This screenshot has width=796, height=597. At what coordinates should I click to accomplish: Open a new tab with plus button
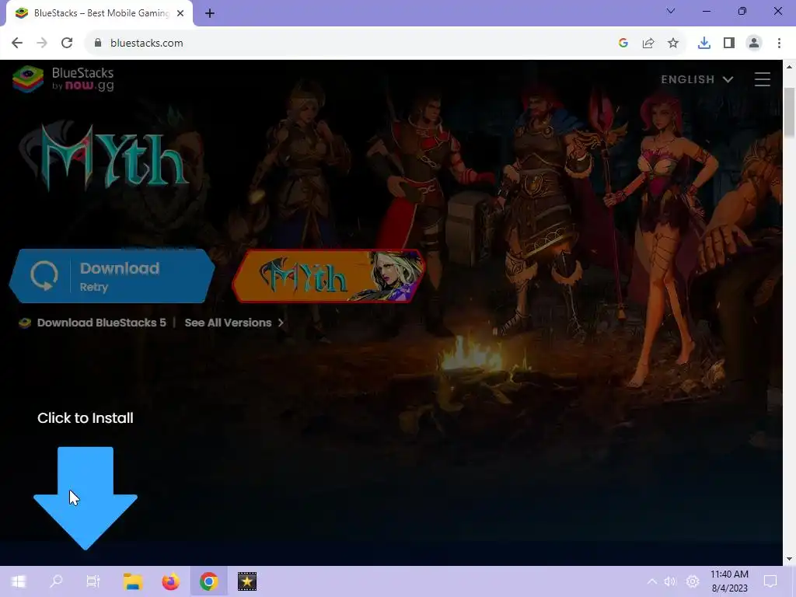click(x=210, y=13)
